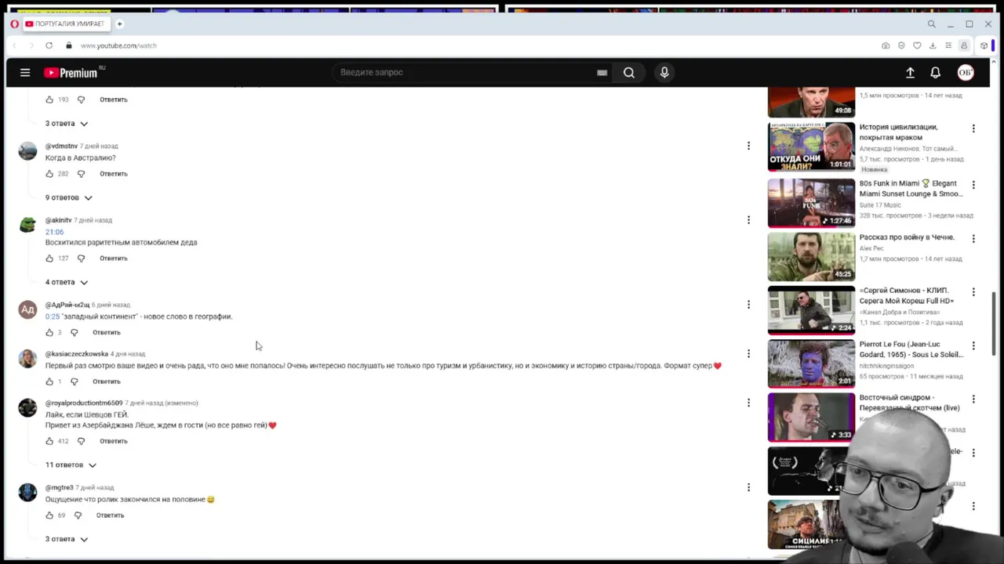Open YouTube notifications bell

(x=935, y=73)
